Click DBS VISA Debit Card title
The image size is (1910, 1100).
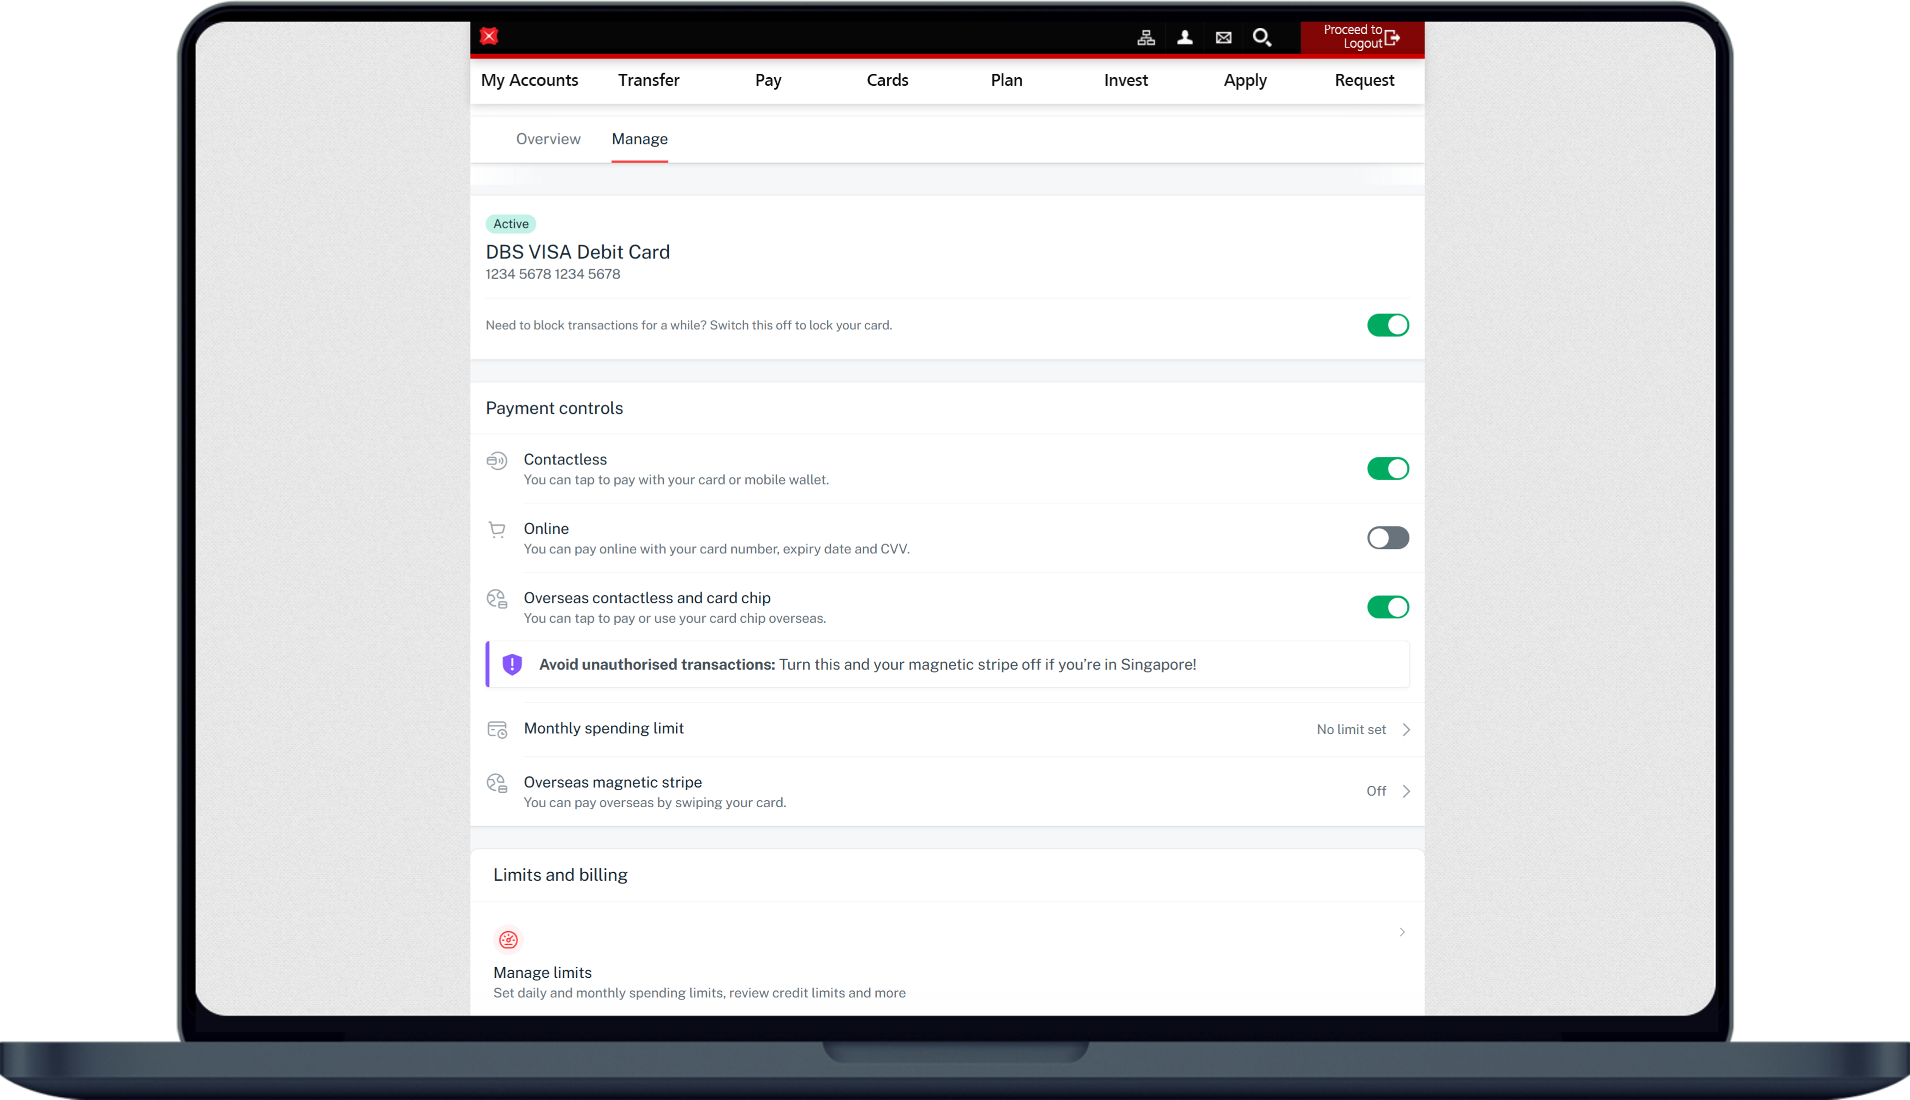577,252
